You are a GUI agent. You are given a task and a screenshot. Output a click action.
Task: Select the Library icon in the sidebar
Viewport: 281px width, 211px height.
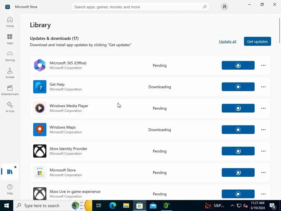[10, 172]
